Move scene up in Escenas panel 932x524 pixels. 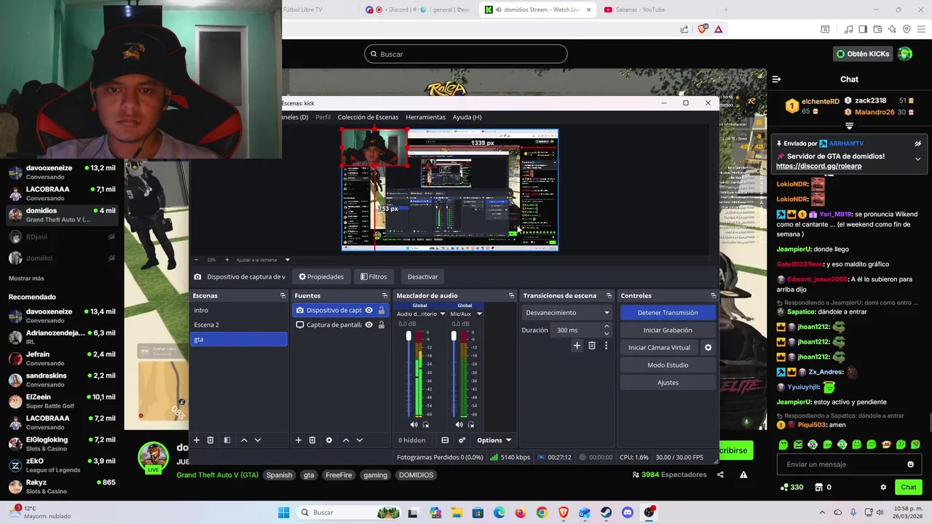pos(244,440)
